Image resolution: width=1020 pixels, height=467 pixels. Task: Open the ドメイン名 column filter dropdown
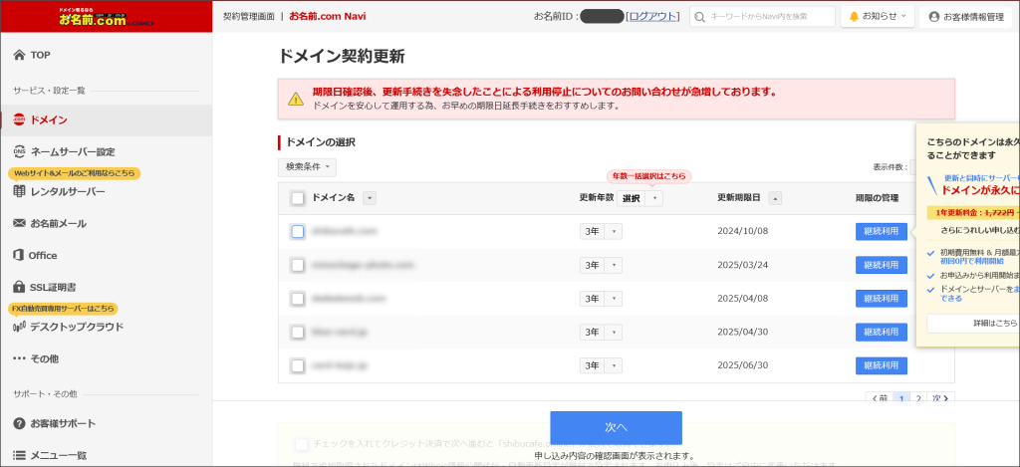tap(369, 198)
